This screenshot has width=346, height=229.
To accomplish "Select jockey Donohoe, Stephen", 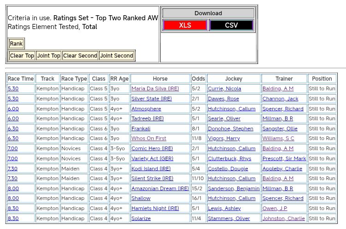I will 230,129.
